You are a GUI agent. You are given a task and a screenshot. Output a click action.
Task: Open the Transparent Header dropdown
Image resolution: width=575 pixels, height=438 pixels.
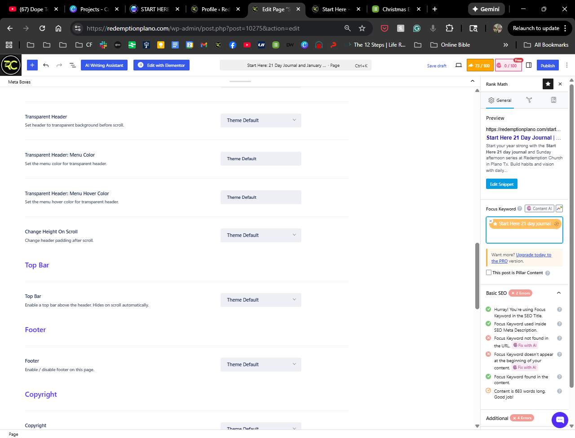(x=261, y=120)
